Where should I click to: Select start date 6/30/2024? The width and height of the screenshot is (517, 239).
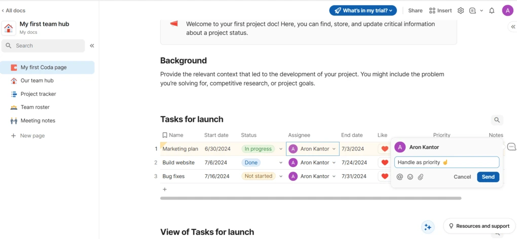(x=217, y=149)
